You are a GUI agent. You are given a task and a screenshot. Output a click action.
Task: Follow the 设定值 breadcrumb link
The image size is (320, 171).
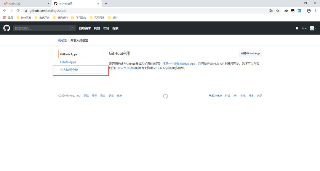pyautogui.click(x=62, y=40)
